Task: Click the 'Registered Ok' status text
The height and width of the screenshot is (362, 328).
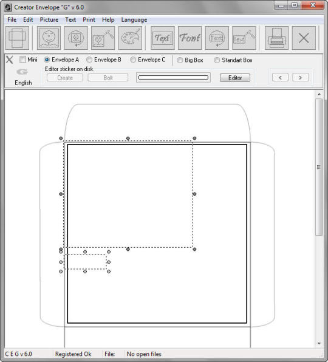Action: 73,354
